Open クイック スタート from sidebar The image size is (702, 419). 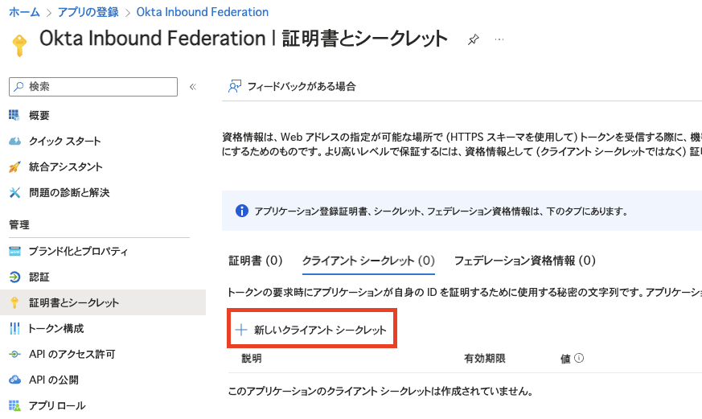(64, 141)
